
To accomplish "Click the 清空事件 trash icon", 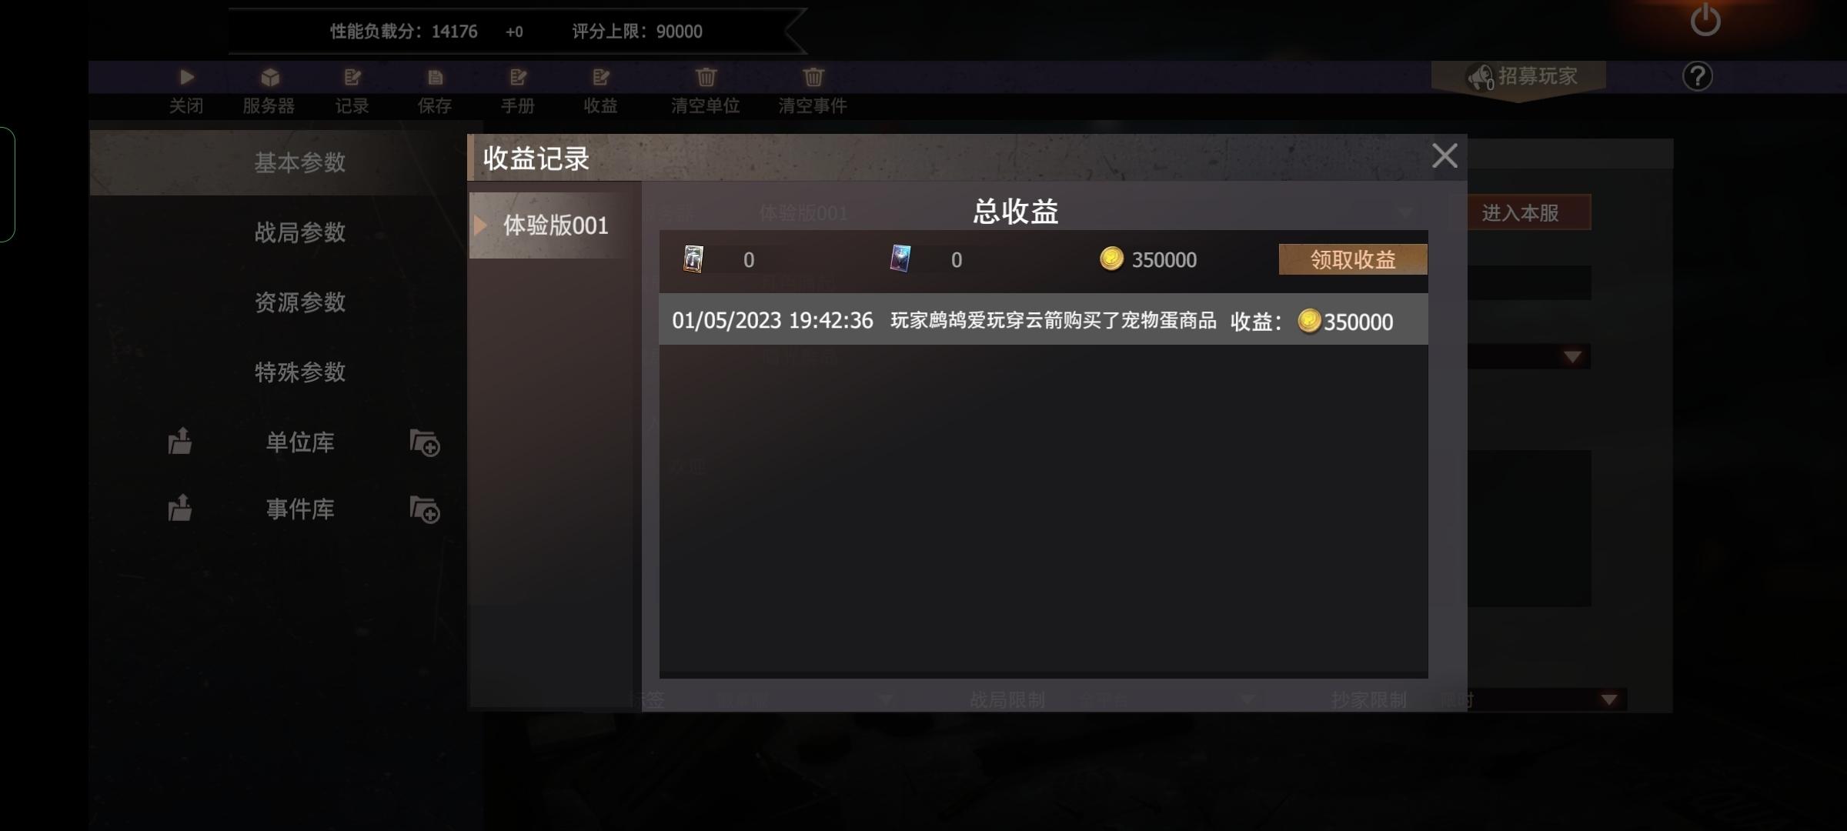I will click(x=813, y=77).
